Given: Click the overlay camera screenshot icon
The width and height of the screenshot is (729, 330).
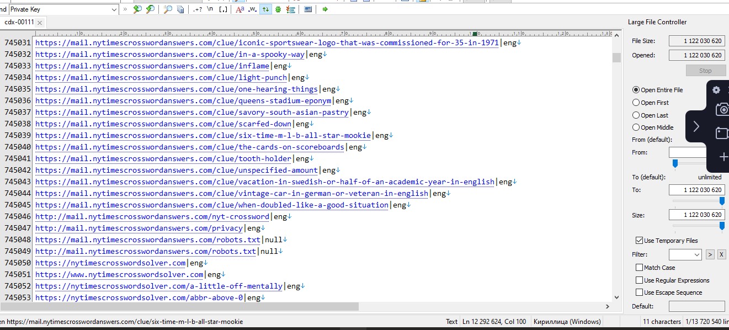Looking at the screenshot, I should click(722, 109).
